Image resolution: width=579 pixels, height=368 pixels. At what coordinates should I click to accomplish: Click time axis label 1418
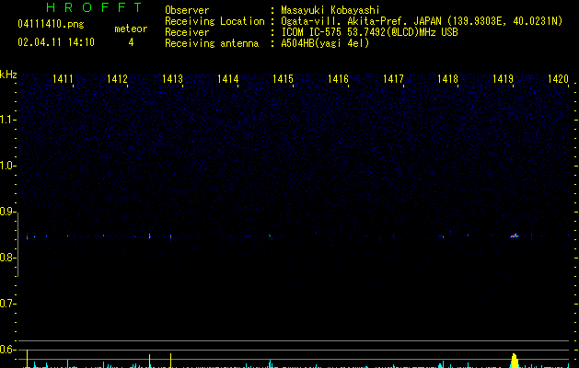pos(448,79)
